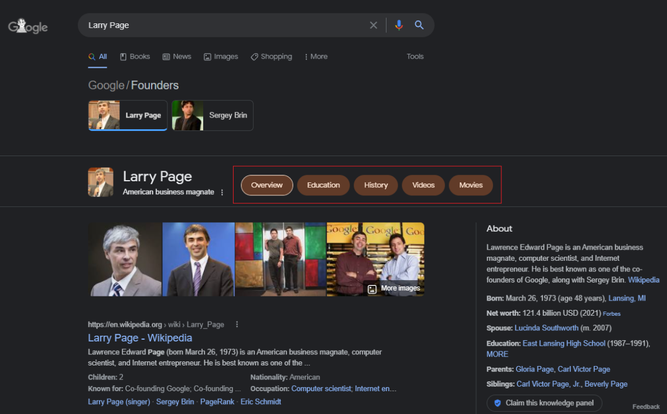This screenshot has width=667, height=414.
Task: Open three-dot menu next to Wikipedia URL
Action: coord(237,325)
